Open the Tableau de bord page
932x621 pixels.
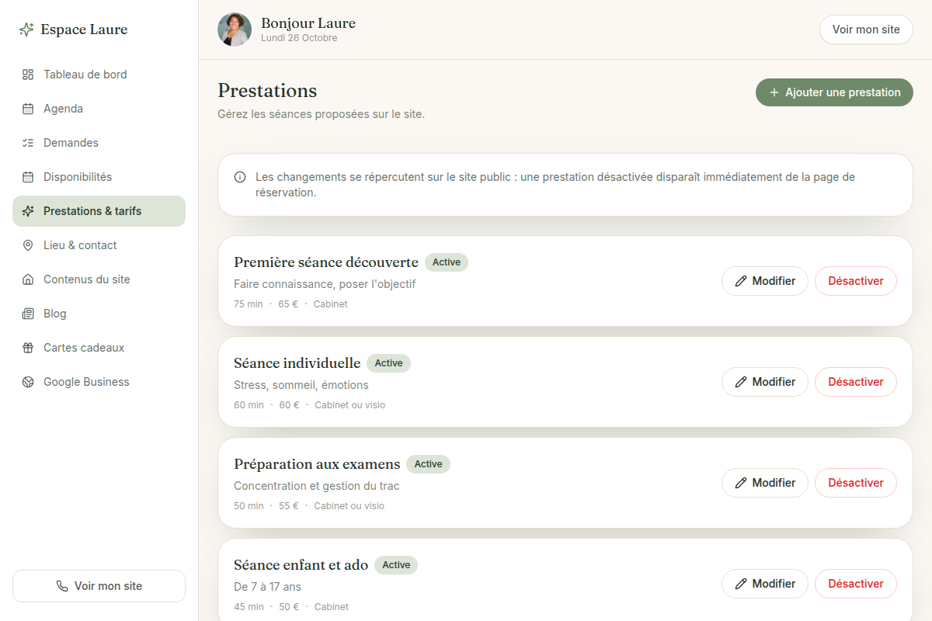(99, 75)
